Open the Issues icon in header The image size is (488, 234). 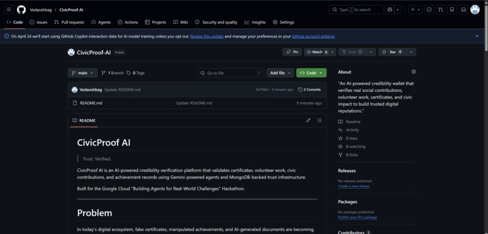click(429, 10)
